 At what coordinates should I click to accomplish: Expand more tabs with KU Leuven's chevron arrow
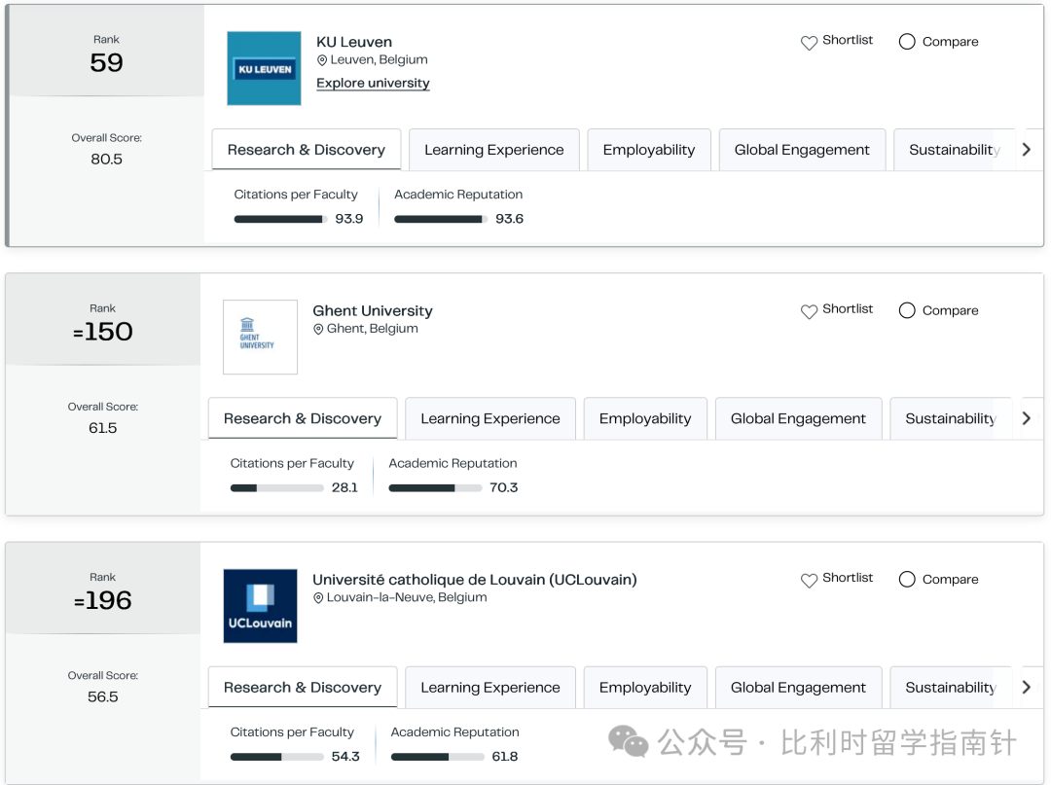pyautogui.click(x=1027, y=150)
